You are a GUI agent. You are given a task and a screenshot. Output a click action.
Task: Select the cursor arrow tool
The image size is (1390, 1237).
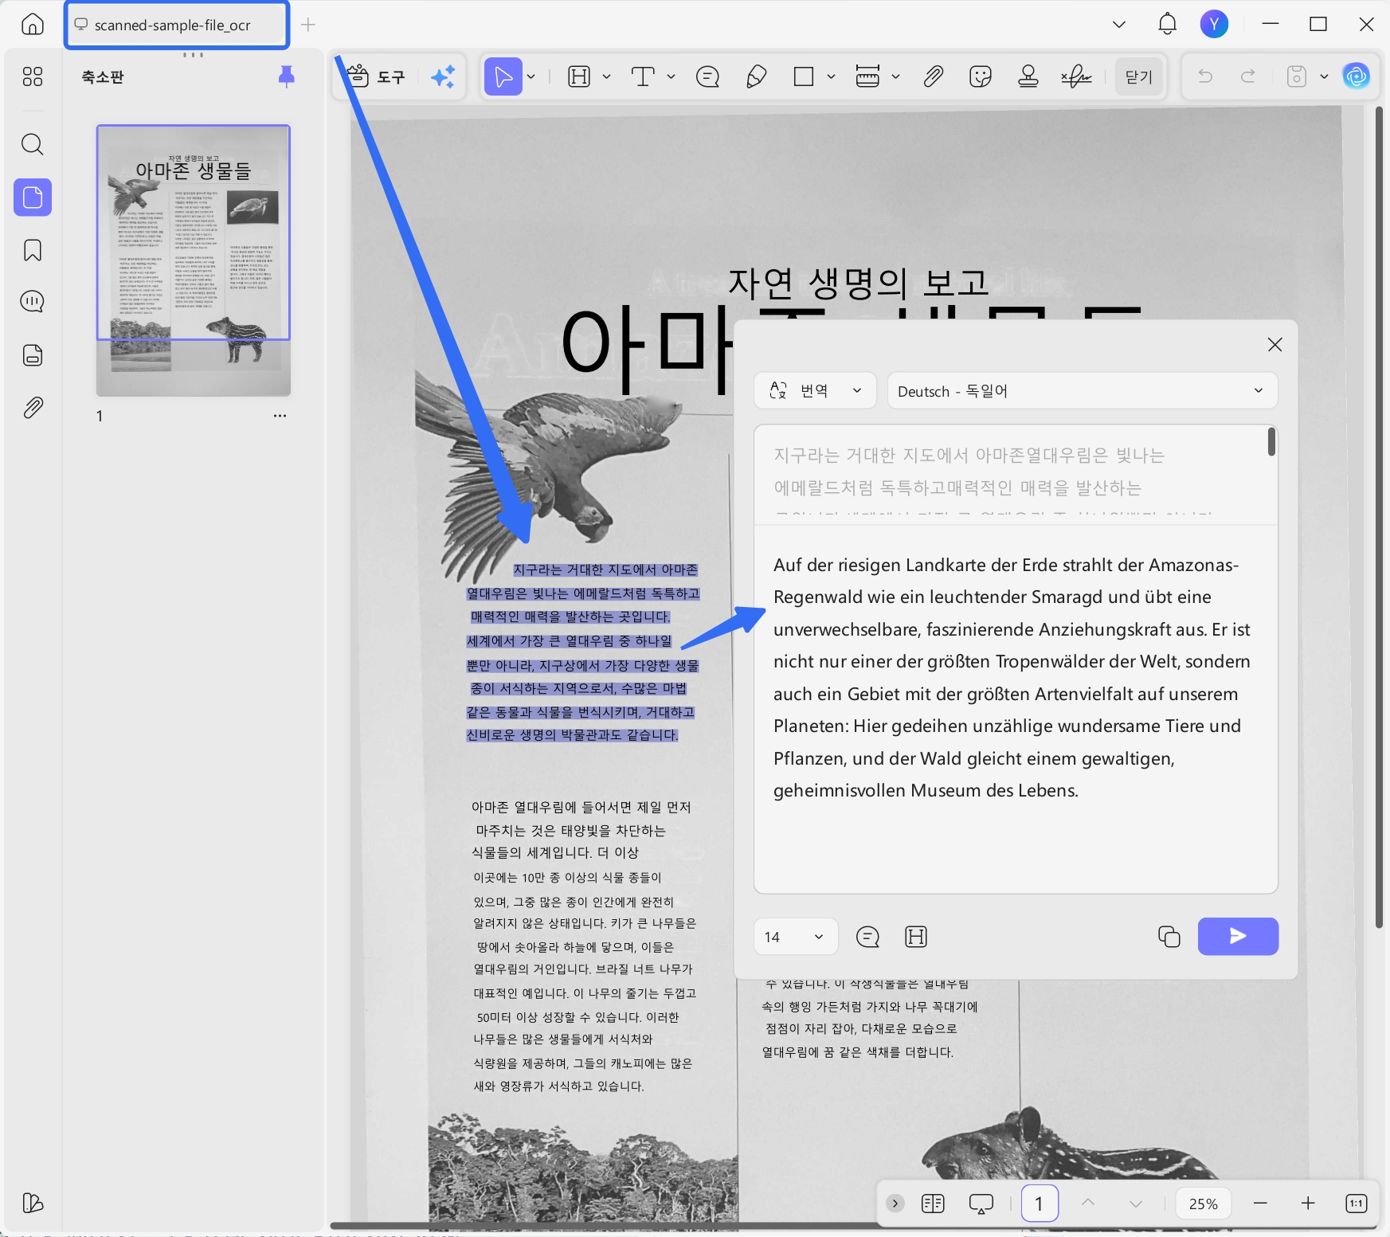pyautogui.click(x=503, y=76)
